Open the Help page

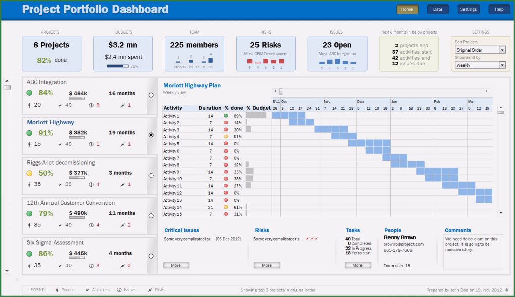[499, 9]
